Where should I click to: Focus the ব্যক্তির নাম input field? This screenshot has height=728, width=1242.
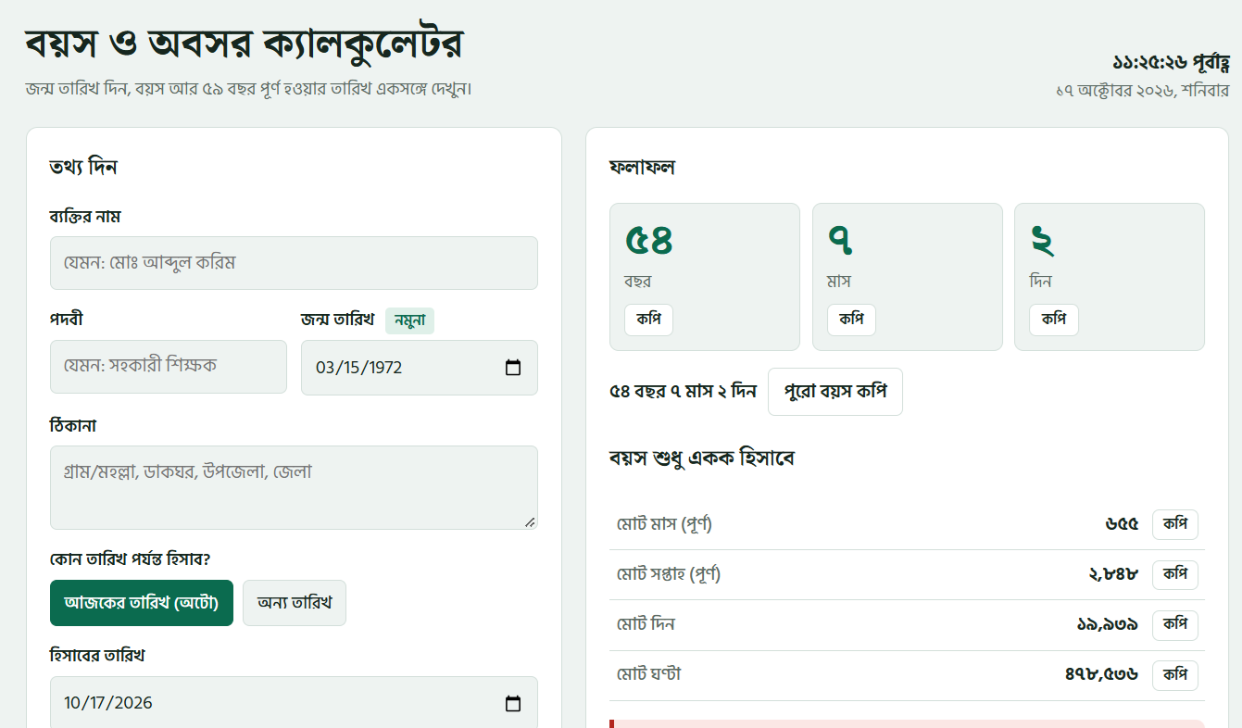click(x=294, y=263)
